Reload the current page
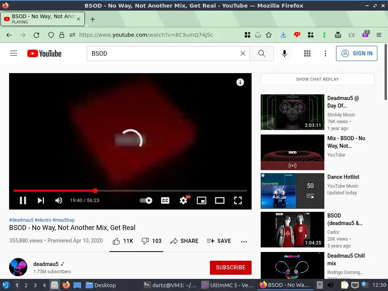Image resolution: width=388 pixels, height=291 pixels. coord(36,35)
